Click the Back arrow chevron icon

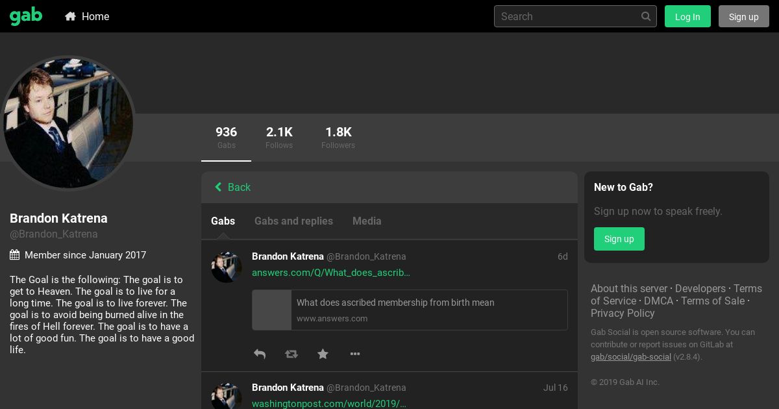[x=218, y=187]
